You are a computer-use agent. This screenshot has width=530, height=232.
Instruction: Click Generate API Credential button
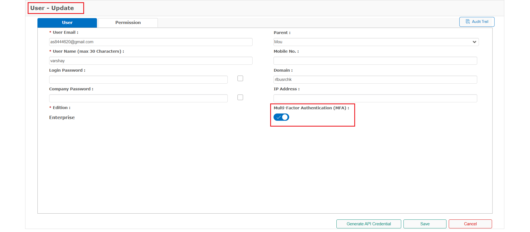369,224
